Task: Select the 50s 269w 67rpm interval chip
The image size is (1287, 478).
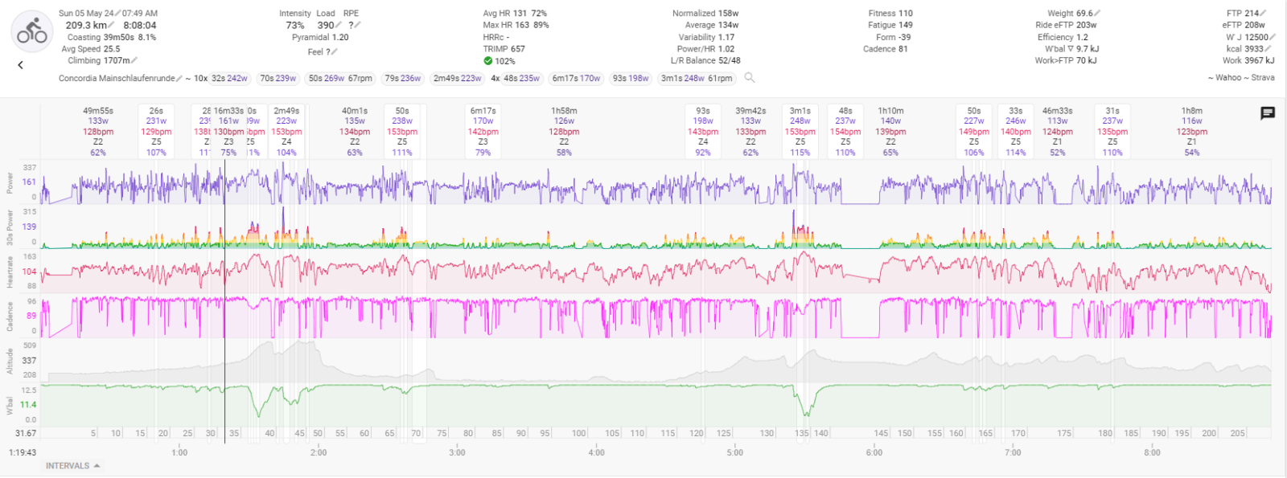Action: 340,79
